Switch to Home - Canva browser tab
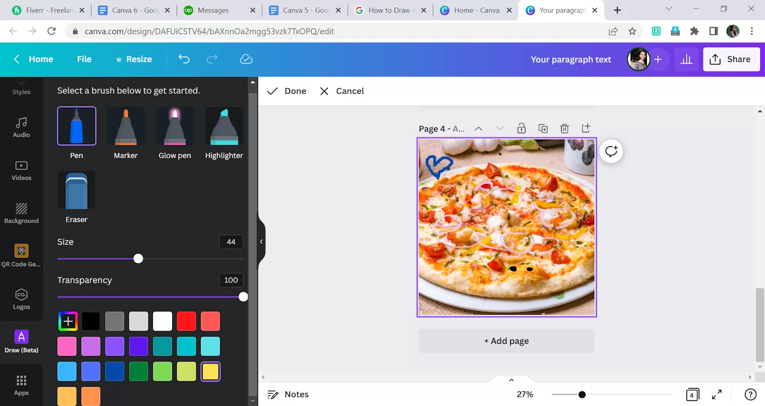765x406 pixels. click(476, 10)
